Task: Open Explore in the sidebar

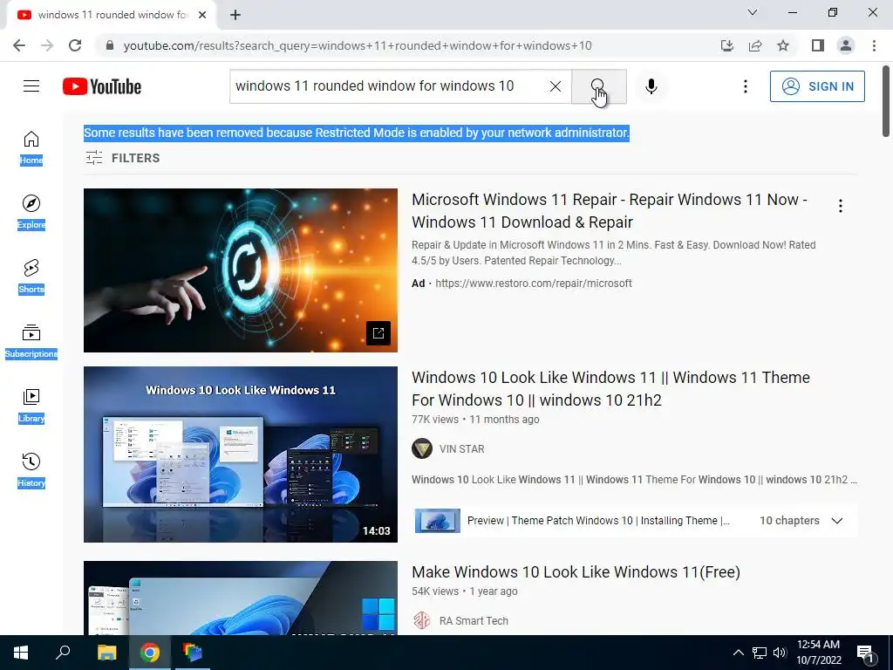Action: click(x=31, y=212)
